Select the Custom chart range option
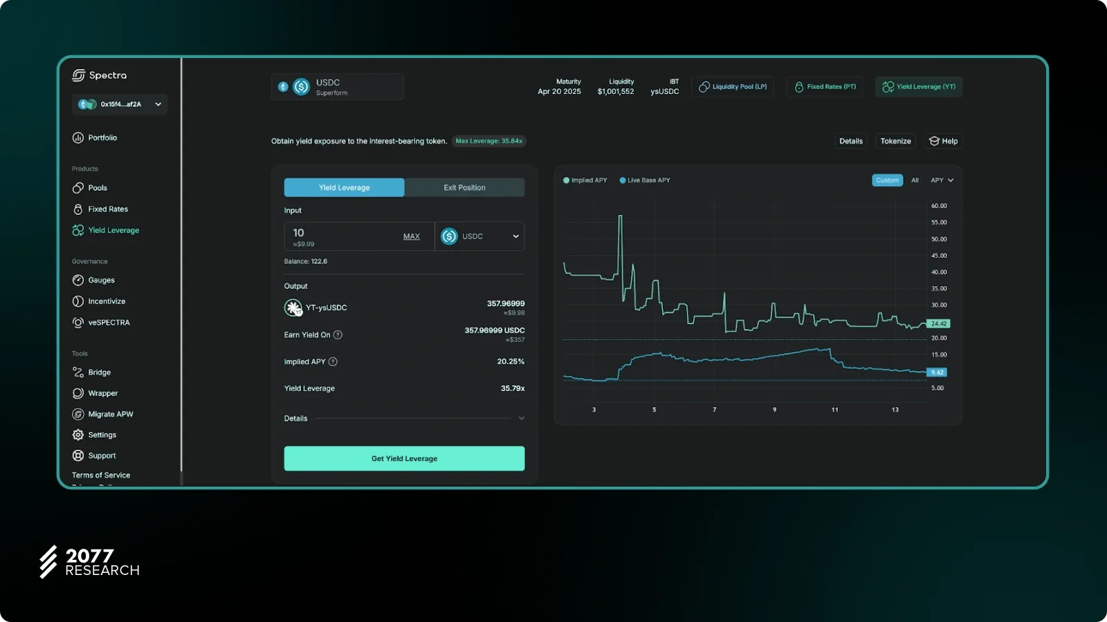The width and height of the screenshot is (1107, 622). pos(887,180)
